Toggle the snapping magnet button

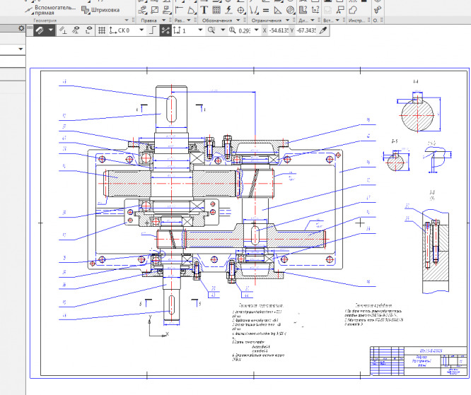(x=40, y=31)
